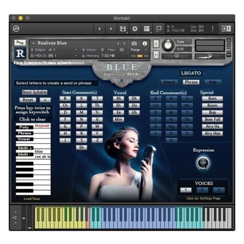Select the Mm vowel

tap(118, 119)
